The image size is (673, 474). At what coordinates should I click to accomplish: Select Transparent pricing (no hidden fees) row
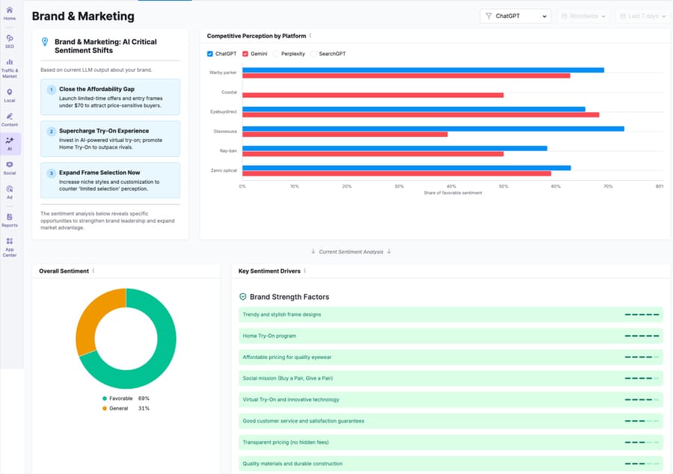451,443
